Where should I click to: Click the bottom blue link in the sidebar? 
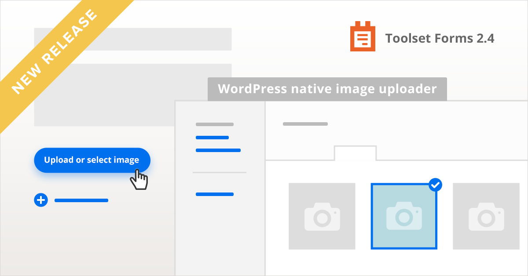pos(215,194)
